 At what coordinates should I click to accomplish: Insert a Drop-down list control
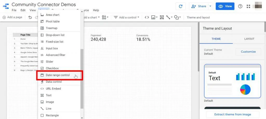click(59, 35)
